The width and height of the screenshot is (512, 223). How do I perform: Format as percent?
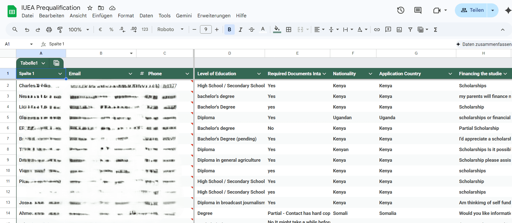pyautogui.click(x=111, y=29)
